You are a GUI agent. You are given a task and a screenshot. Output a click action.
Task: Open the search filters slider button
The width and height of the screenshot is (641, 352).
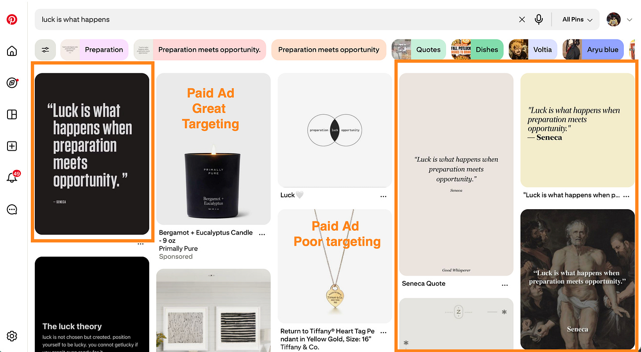(x=45, y=50)
